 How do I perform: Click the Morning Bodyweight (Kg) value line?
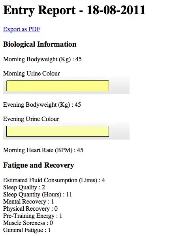coord(42,59)
